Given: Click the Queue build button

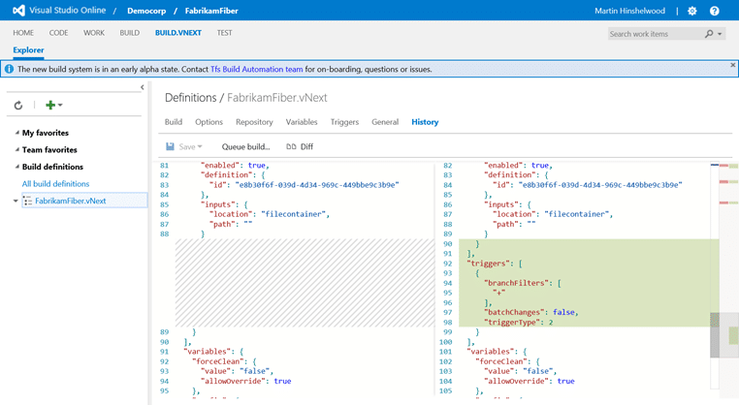Looking at the screenshot, I should coord(246,147).
